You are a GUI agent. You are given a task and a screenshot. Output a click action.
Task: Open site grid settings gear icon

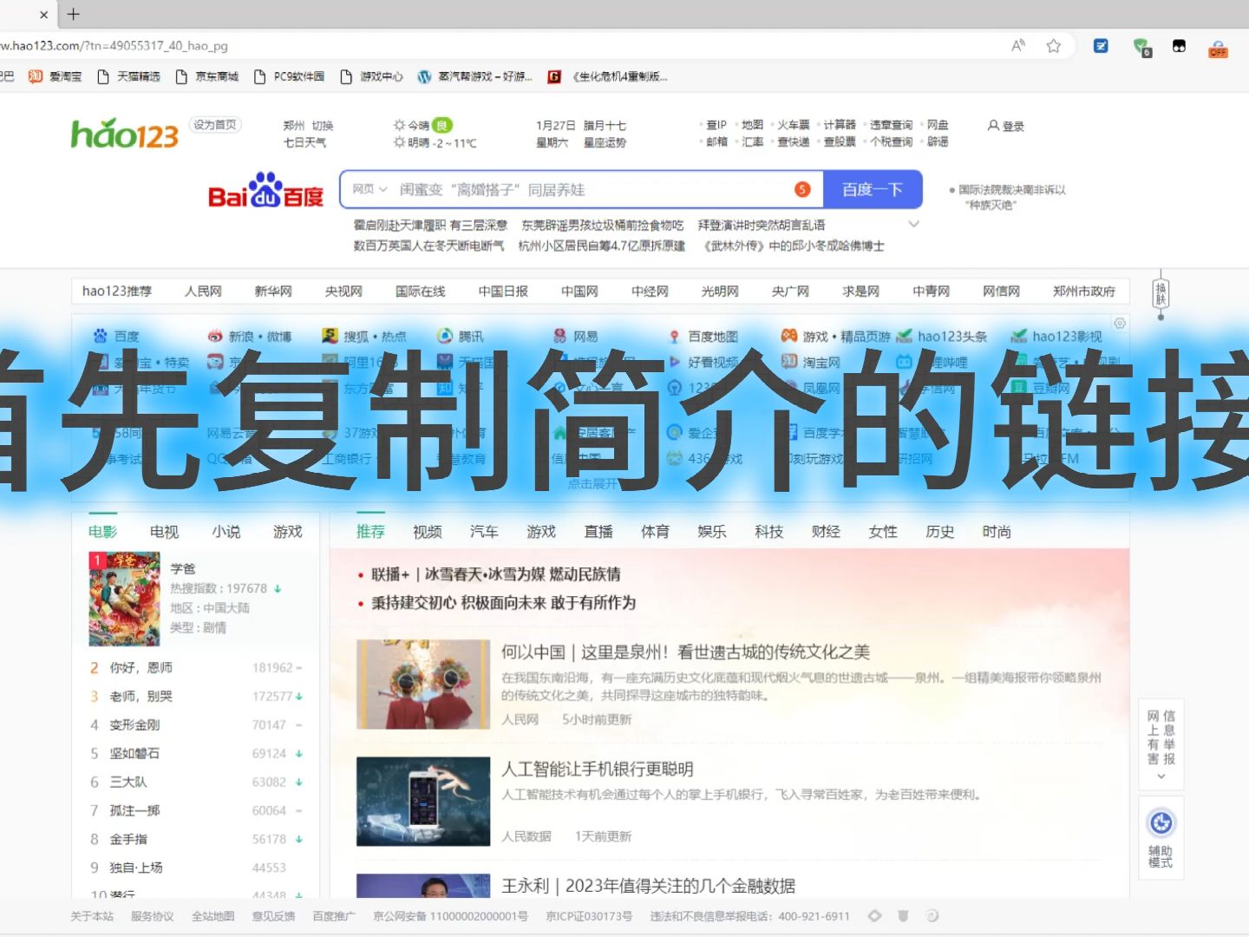coord(1120,323)
